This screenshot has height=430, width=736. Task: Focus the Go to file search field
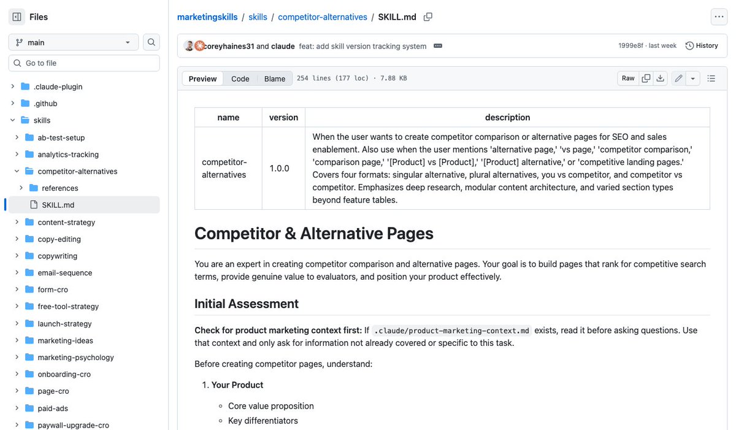point(84,63)
